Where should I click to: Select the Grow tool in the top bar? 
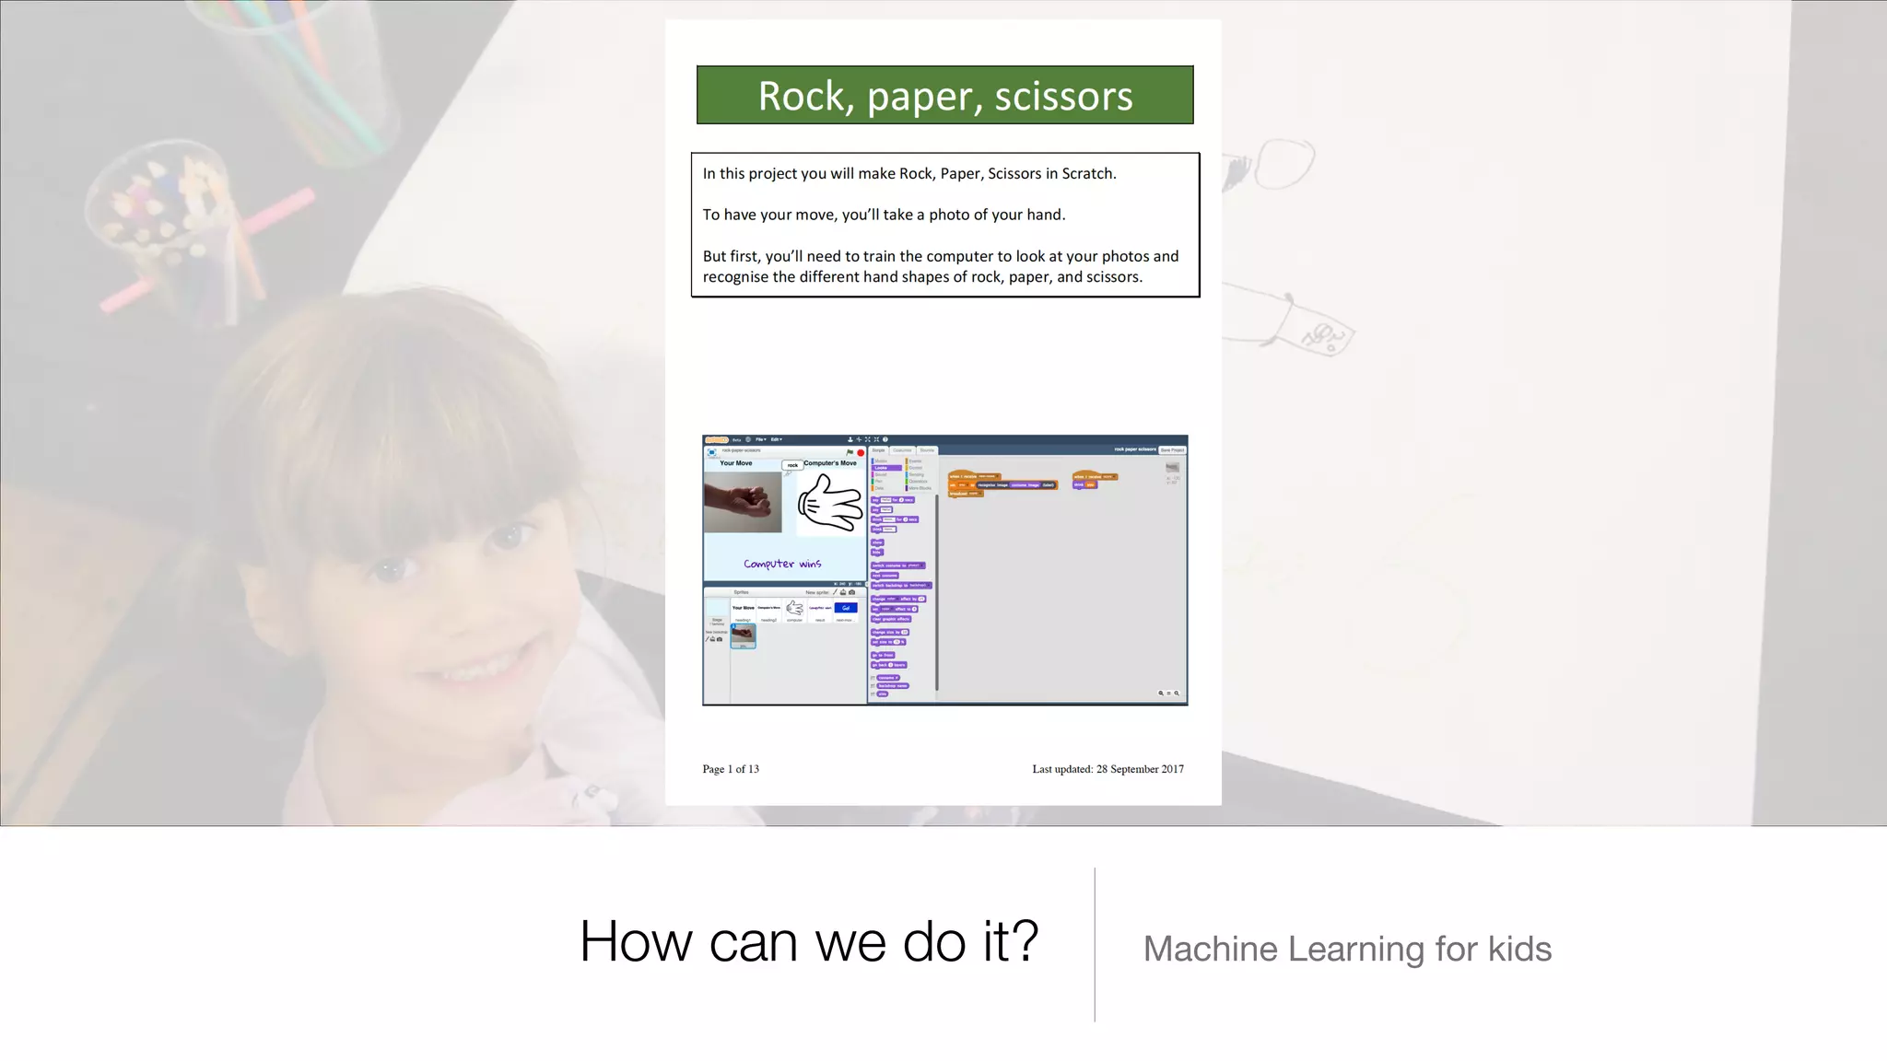(868, 439)
